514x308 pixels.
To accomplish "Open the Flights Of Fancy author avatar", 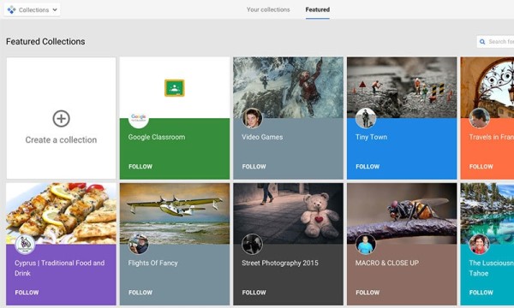I will pyautogui.click(x=138, y=244).
